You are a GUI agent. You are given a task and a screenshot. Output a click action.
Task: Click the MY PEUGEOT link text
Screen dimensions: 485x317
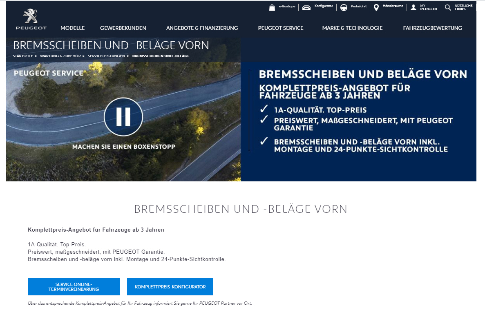(x=429, y=7)
